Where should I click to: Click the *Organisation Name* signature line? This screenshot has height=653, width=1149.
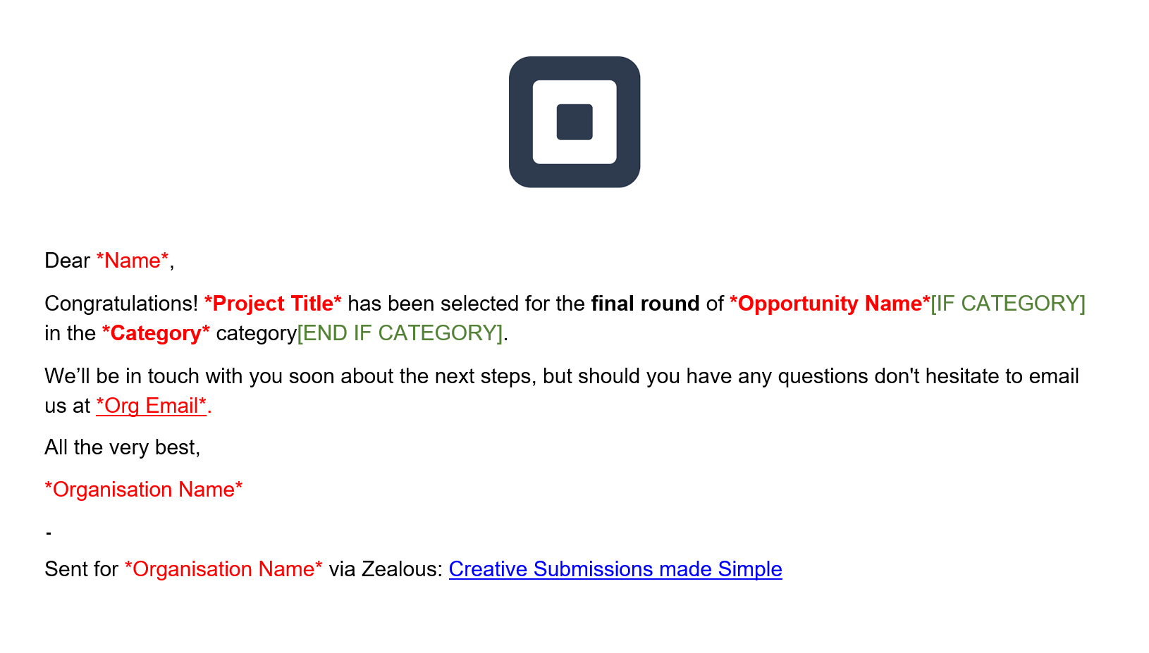144,490
